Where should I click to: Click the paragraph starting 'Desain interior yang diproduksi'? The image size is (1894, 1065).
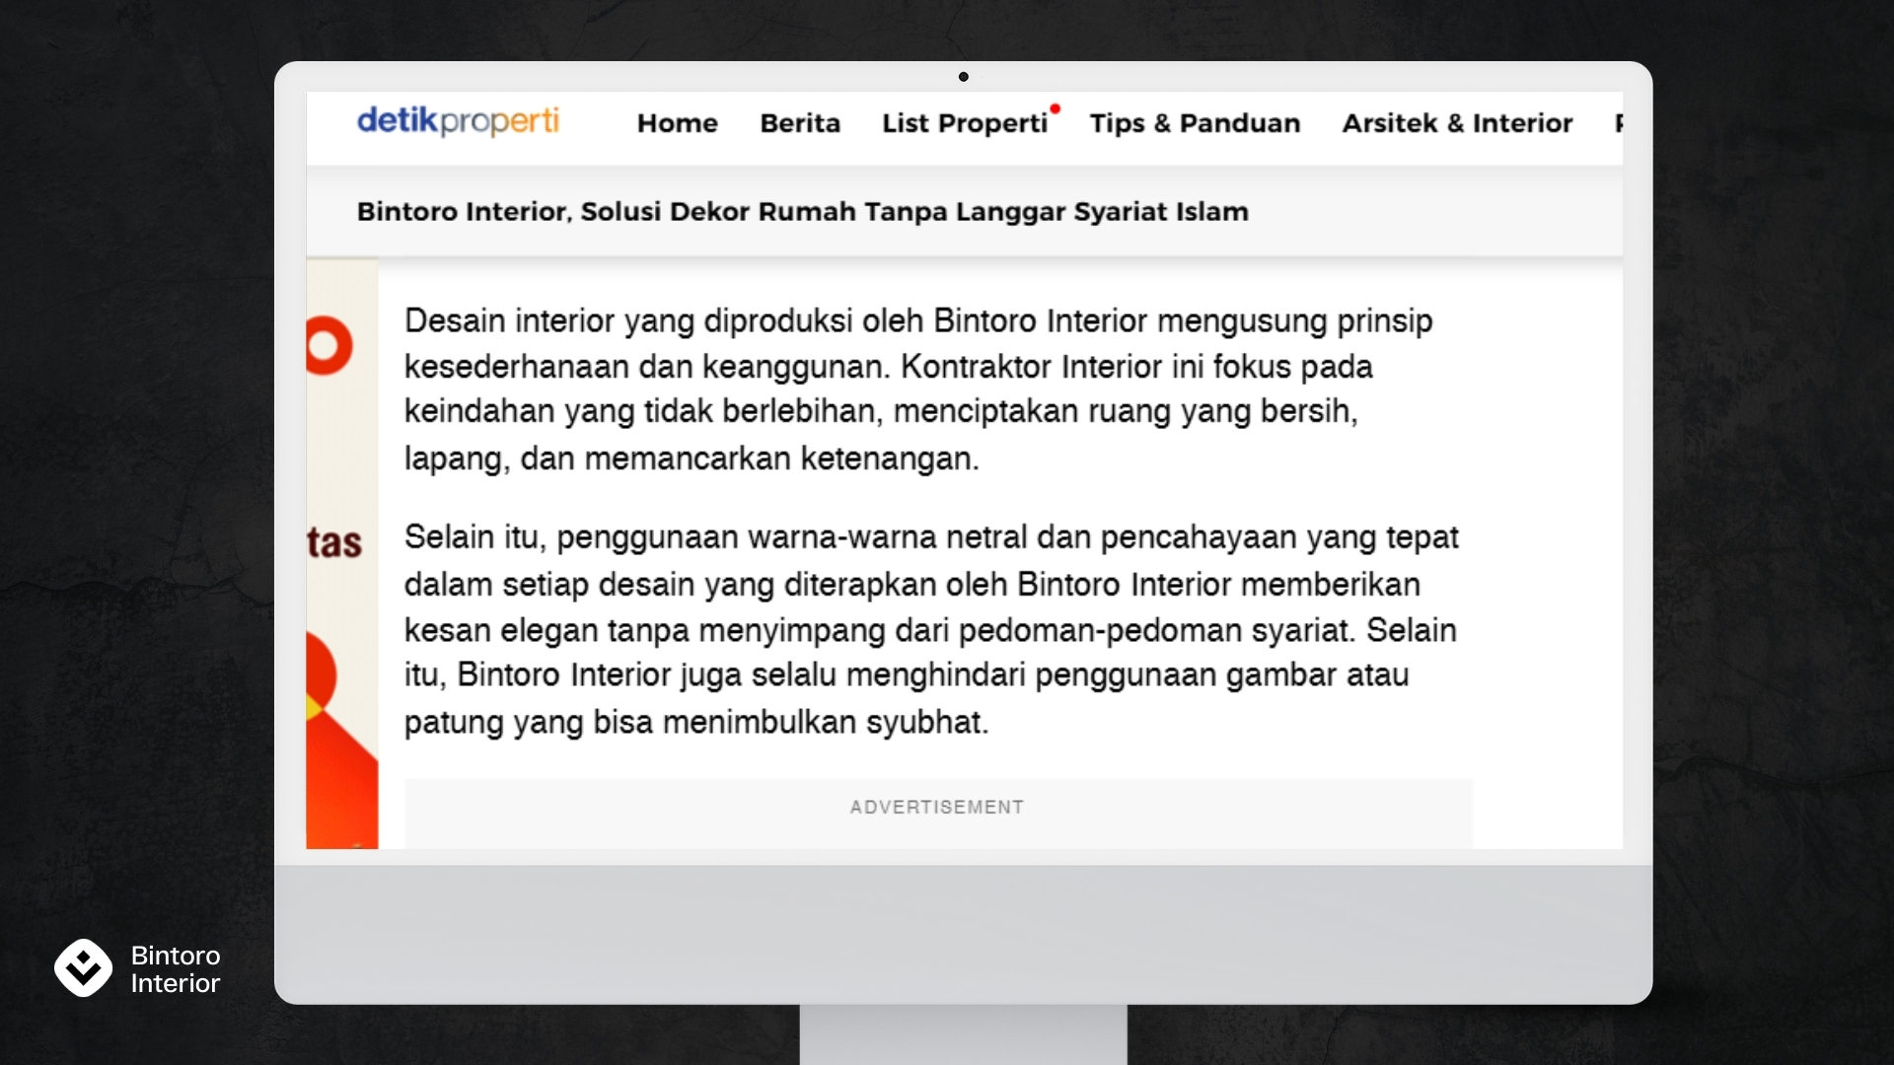click(x=917, y=390)
